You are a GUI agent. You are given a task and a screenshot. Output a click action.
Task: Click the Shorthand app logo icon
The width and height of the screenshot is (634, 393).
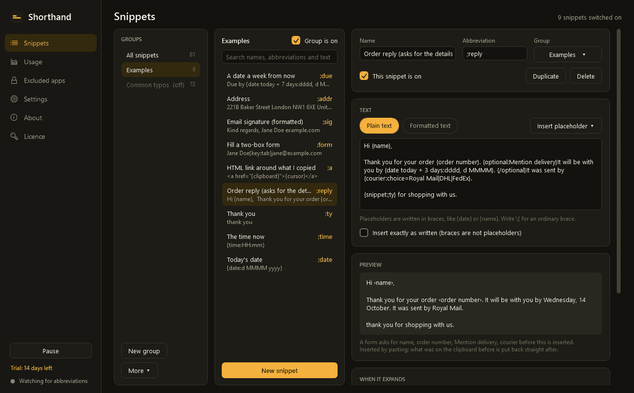point(17,17)
